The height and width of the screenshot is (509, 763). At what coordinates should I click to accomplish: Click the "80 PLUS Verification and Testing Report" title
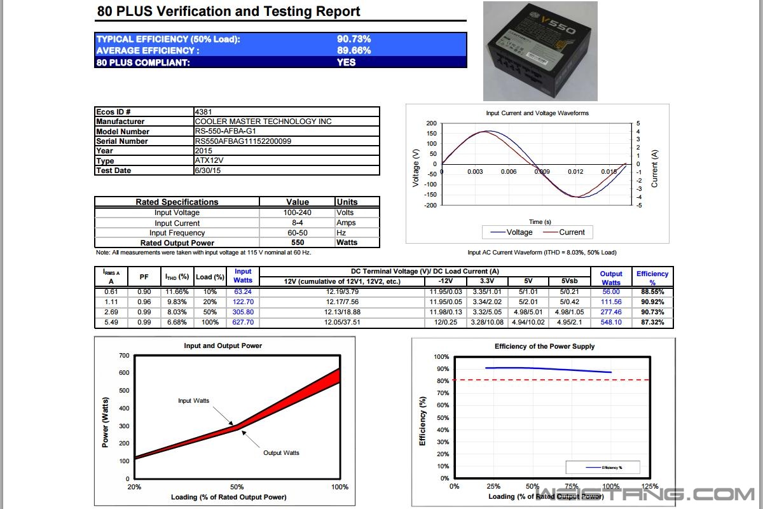(229, 11)
